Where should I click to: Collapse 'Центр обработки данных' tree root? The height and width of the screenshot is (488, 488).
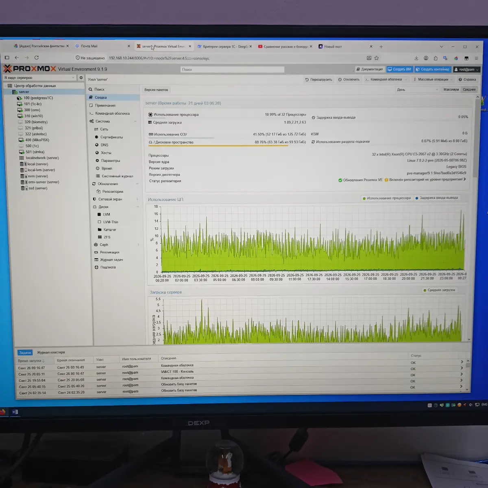(x=5, y=86)
